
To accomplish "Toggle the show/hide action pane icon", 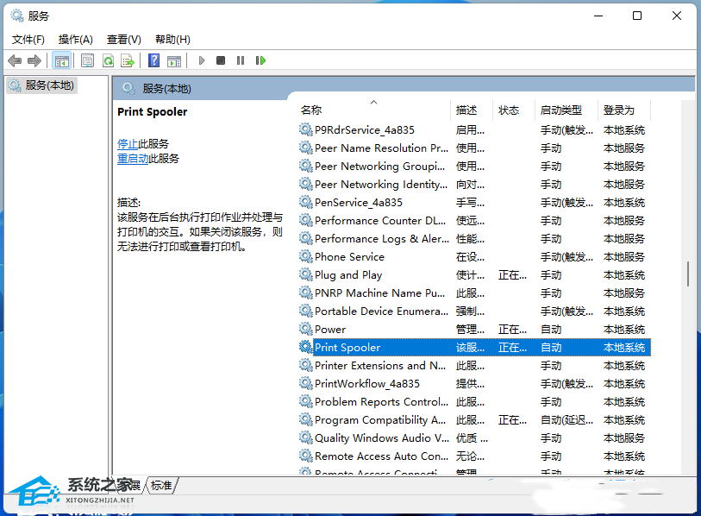I will [174, 60].
